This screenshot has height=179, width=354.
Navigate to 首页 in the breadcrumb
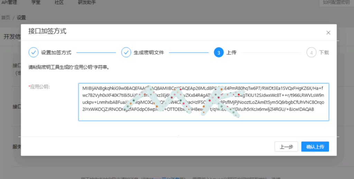(6, 18)
